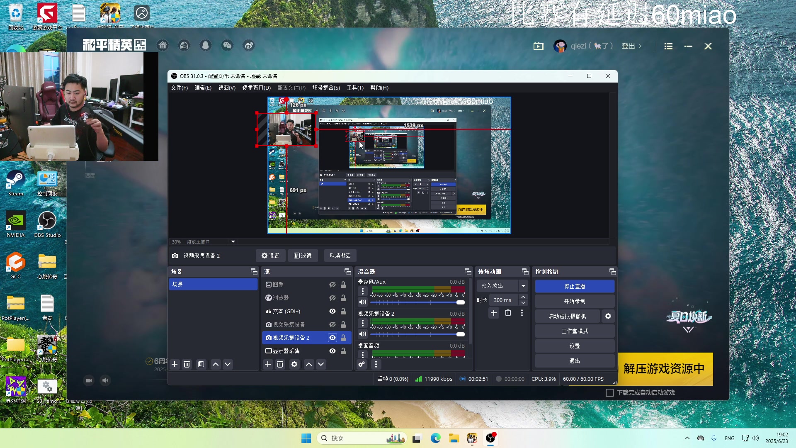Adjust the 视频采集设备 2 volume slider

tap(417, 334)
